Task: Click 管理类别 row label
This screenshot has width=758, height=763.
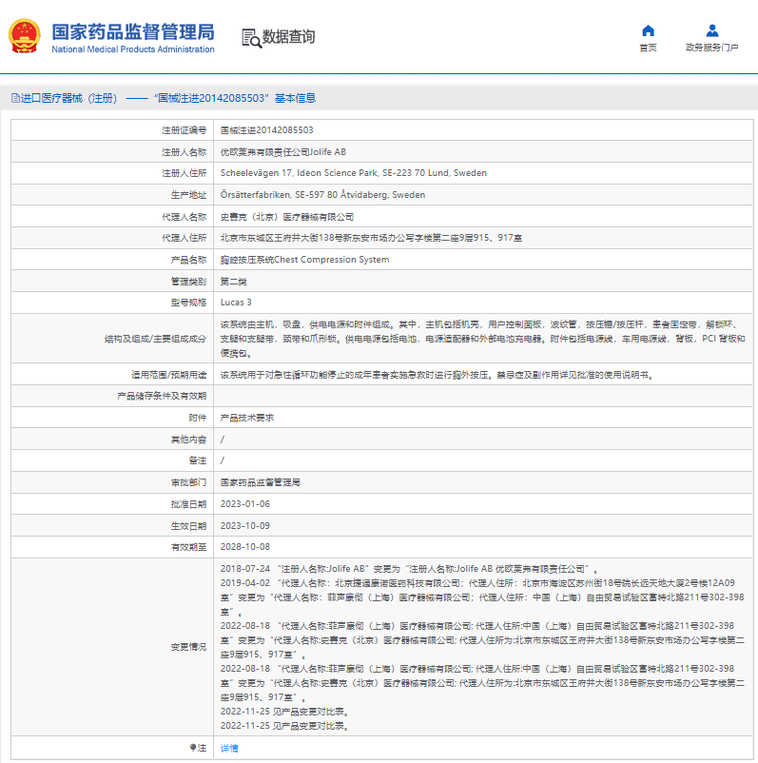Action: coord(188,282)
